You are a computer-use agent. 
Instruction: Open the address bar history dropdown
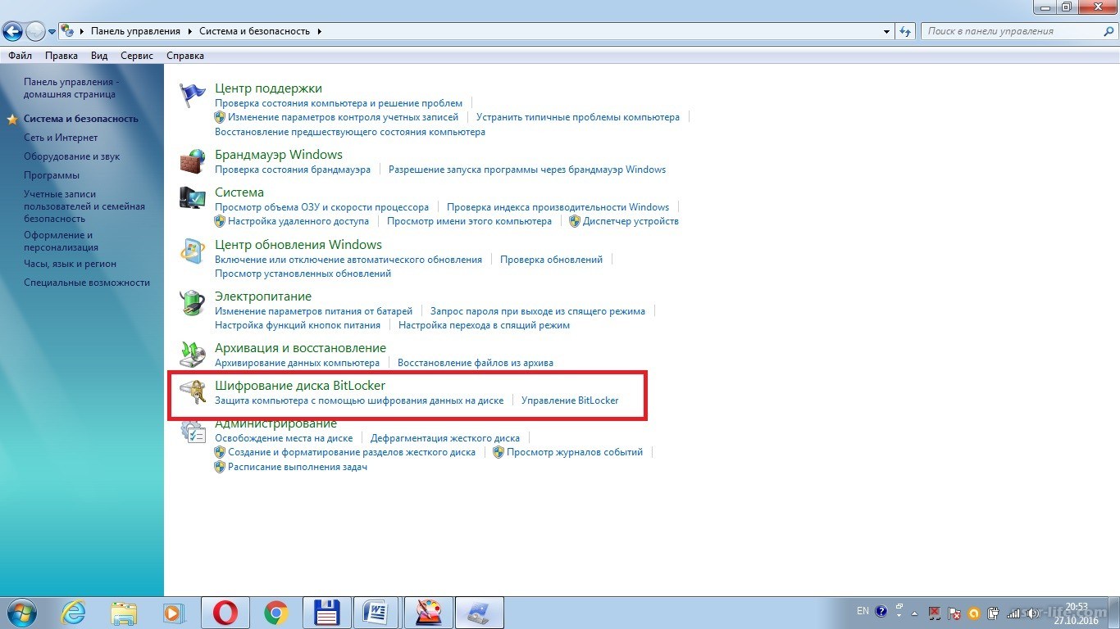point(887,31)
